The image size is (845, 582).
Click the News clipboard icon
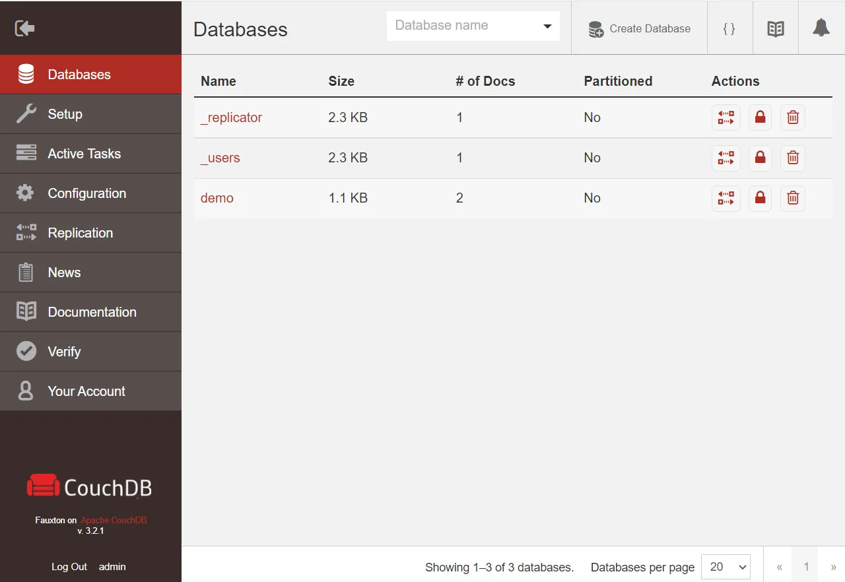click(26, 273)
